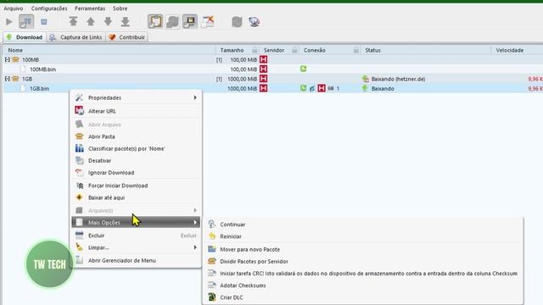This screenshot has width=543, height=305.
Task: Choose Baixar até aqui option
Action: [x=136, y=197]
